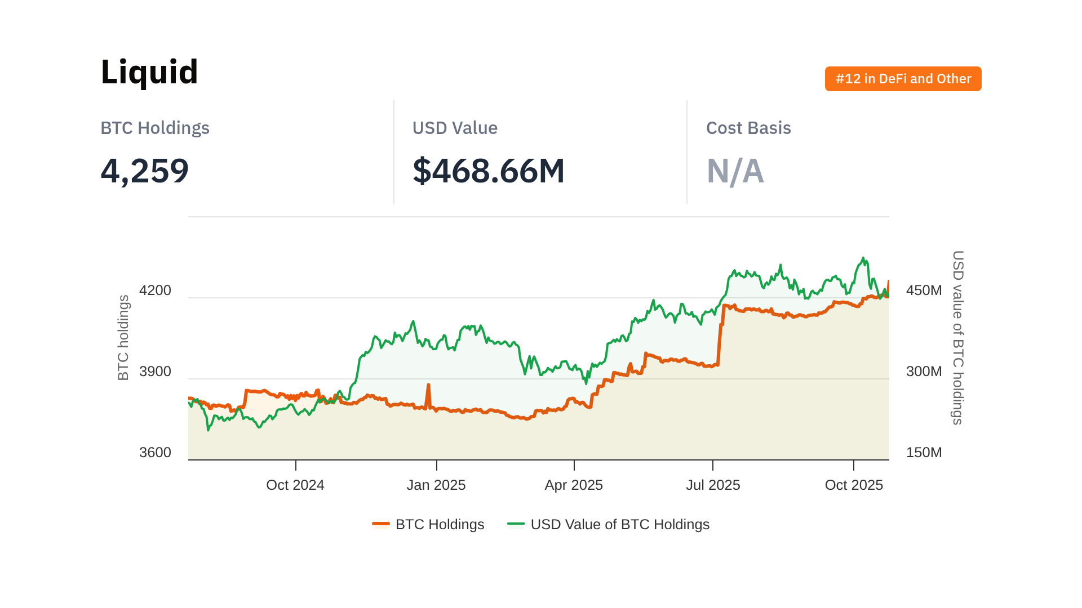1082x608 pixels.
Task: Click the green USD Value legend swatch
Action: [516, 524]
